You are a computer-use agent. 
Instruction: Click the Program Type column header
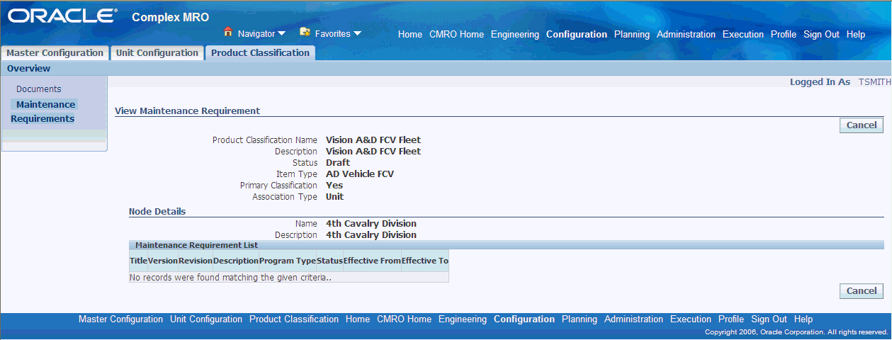pyautogui.click(x=288, y=261)
